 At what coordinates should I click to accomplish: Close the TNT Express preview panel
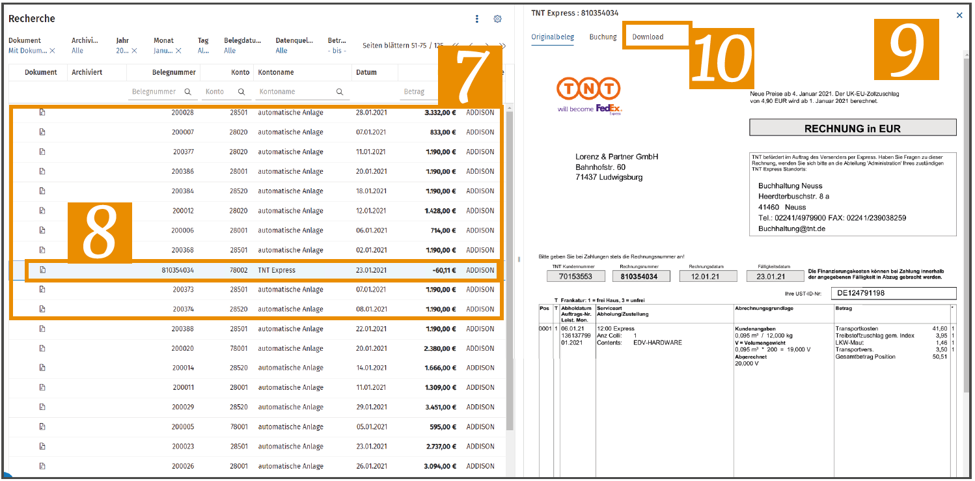tap(959, 15)
